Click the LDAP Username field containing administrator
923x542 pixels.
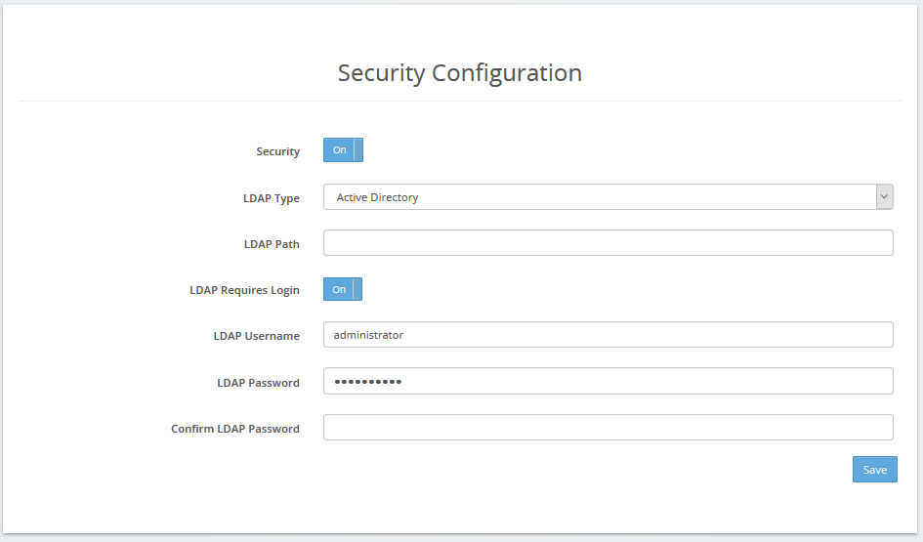click(608, 335)
